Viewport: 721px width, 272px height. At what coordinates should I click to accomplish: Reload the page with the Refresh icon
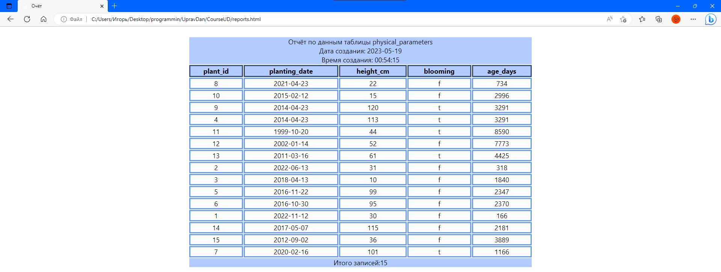(27, 19)
